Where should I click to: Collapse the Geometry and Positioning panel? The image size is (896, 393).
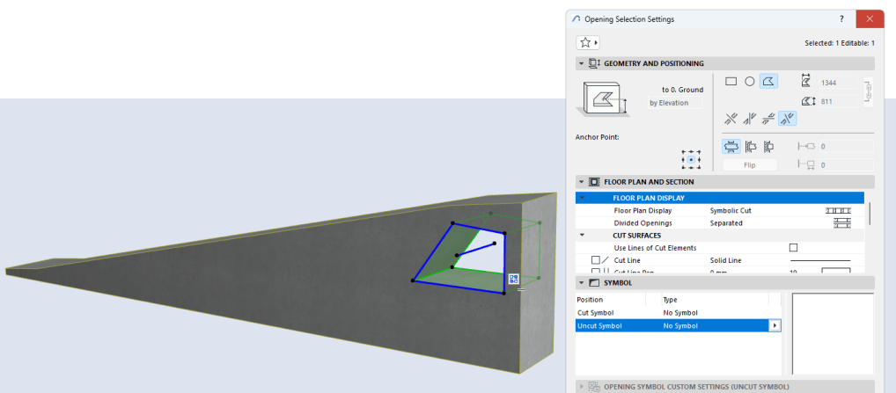click(582, 63)
